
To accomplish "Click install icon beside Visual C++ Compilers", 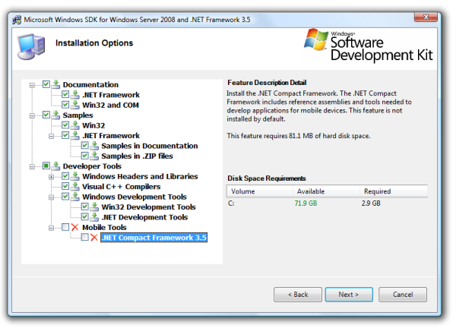I will (75, 186).
